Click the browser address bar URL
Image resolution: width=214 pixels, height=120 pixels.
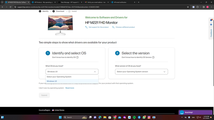(58, 7)
